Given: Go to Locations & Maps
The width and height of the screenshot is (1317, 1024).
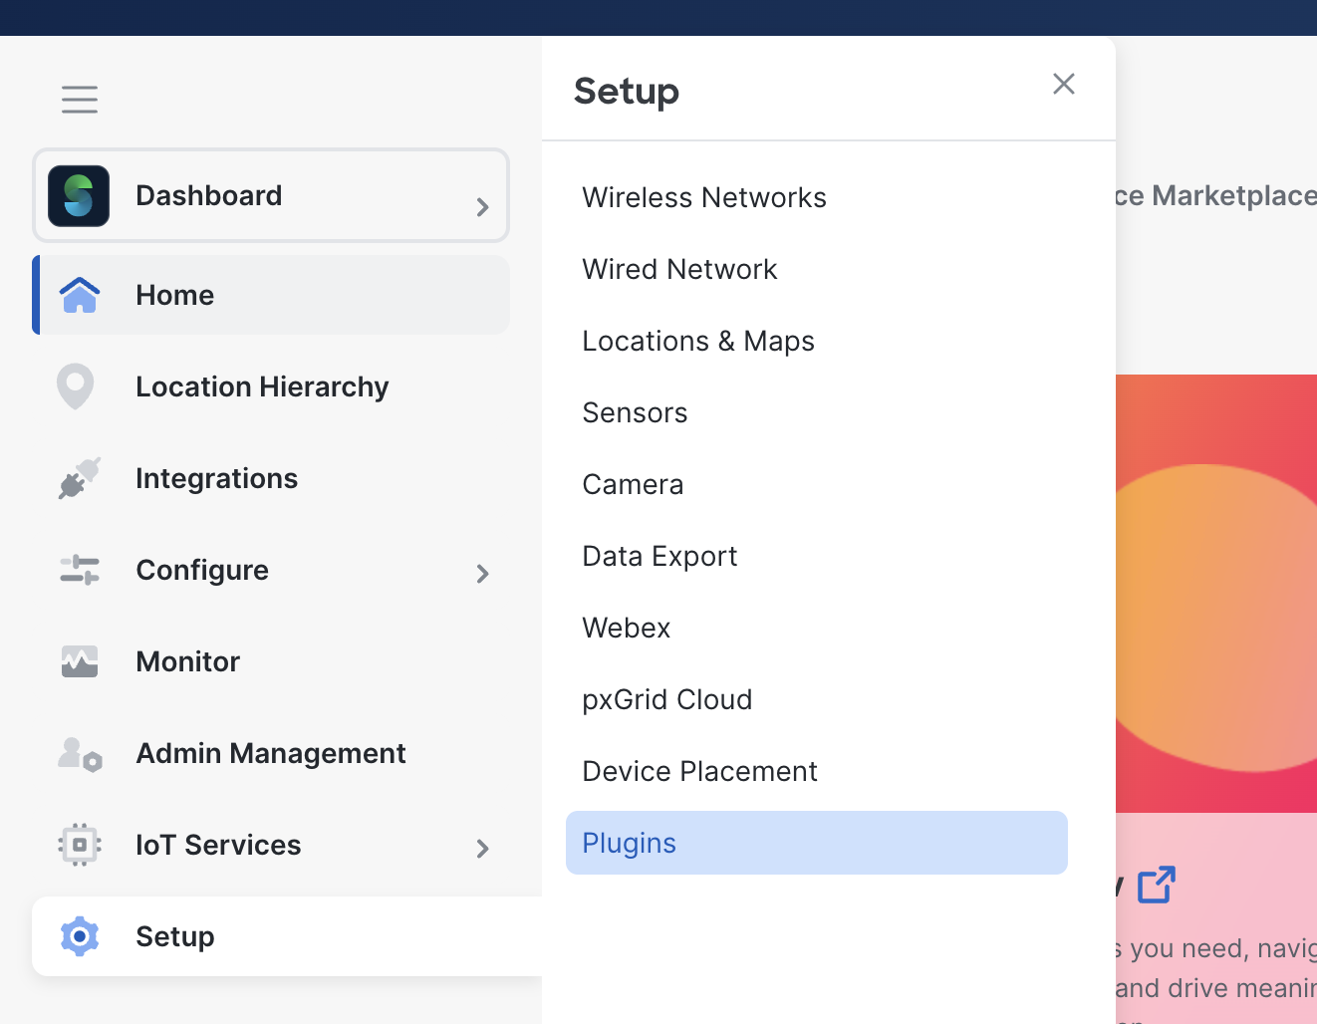Looking at the screenshot, I should (x=698, y=341).
